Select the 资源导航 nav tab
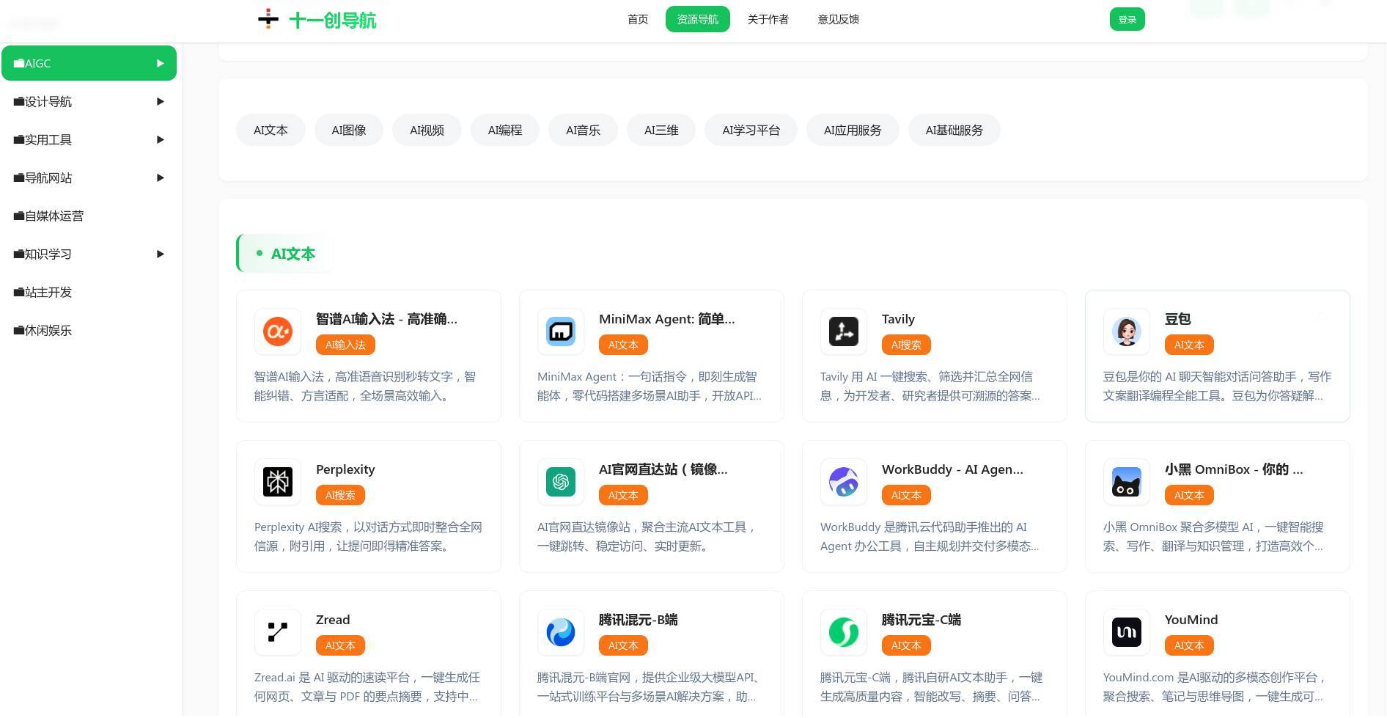The image size is (1387, 718). 697,19
